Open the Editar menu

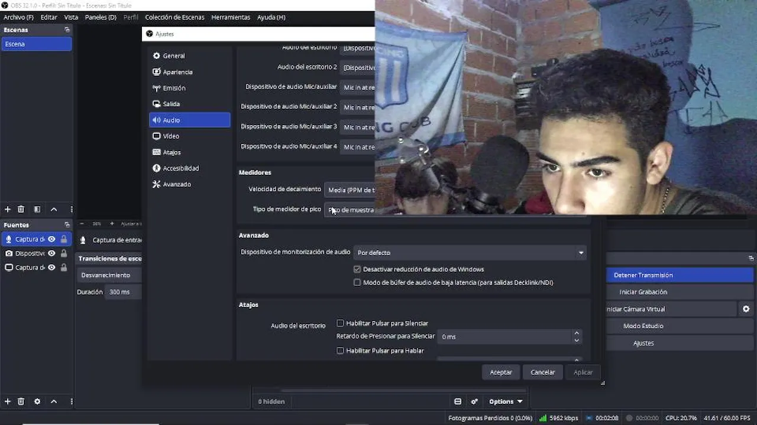48,17
